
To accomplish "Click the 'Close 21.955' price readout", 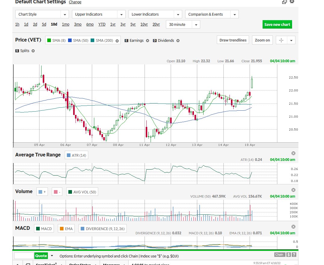I will [x=251, y=61].
